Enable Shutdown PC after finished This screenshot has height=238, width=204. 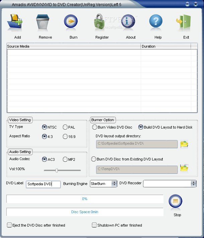click(x=94, y=225)
